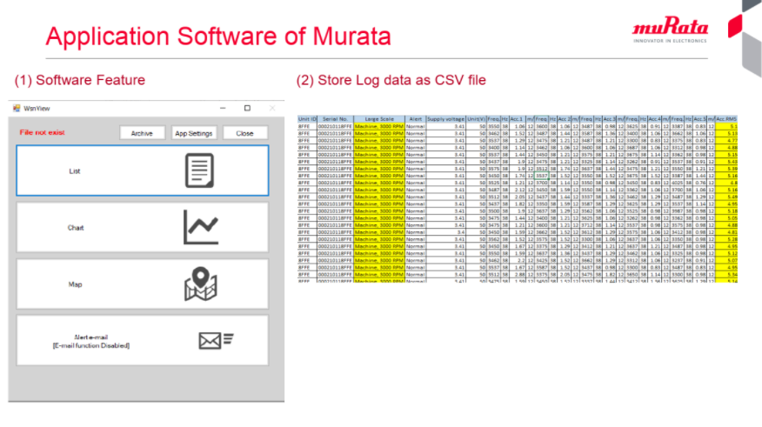Select the Alert column header
The height and width of the screenshot is (427, 762).
(x=416, y=119)
